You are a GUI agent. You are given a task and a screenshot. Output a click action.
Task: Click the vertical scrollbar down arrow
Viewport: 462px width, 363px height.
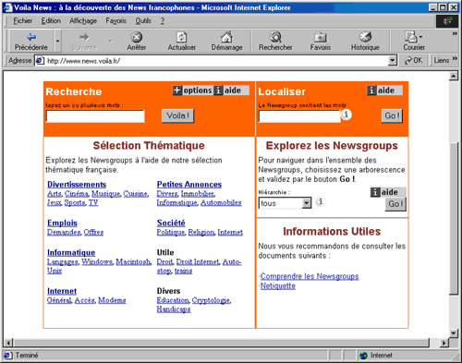coord(453,333)
